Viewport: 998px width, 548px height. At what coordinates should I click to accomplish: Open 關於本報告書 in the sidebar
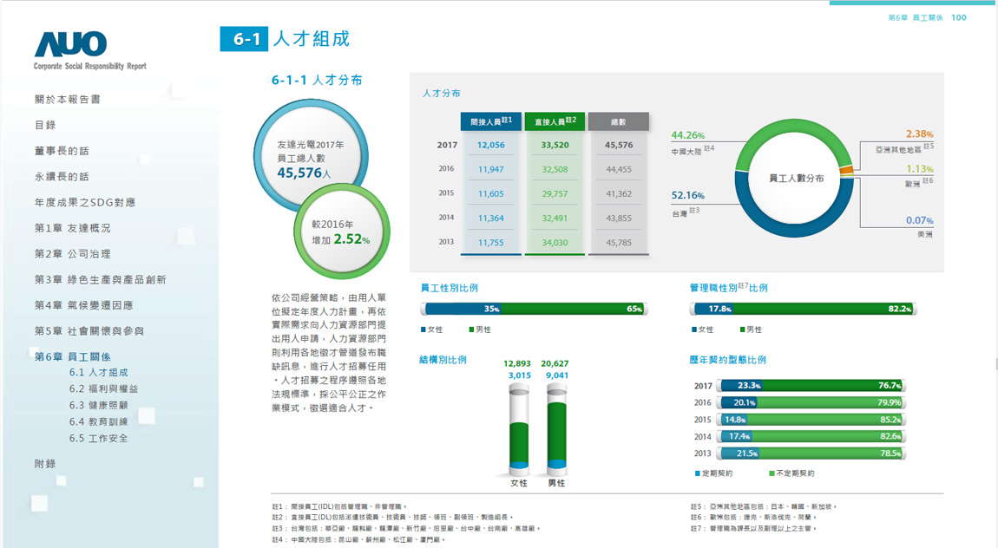point(68,100)
